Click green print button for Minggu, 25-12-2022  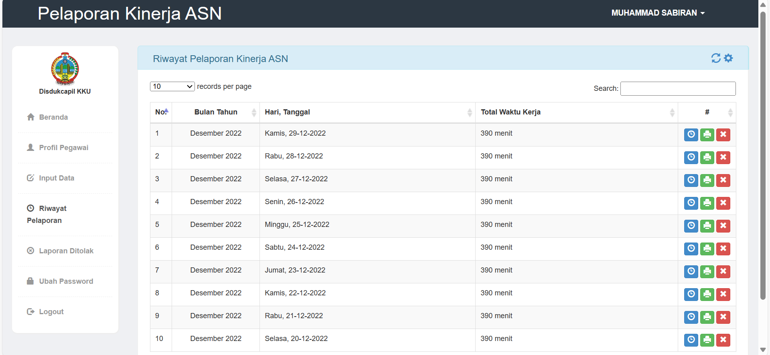pos(707,226)
